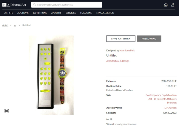Open the user account profile icon
Image resolution: width=179 pixels, height=127 pixels.
(x=173, y=5)
